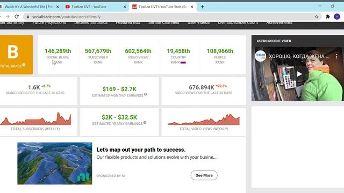This screenshot has width=344, height=193.
Task: Click the 676.894K video views value
Action: pyautogui.click(x=202, y=87)
